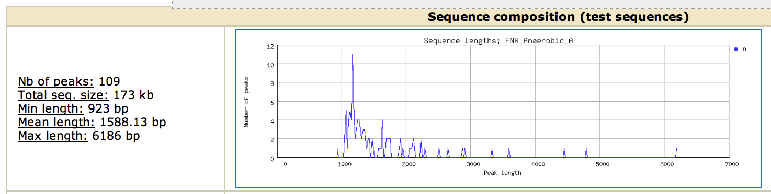The image size is (771, 194).
Task: Click the 'Sequence composition (test sequences)' header
Action: 558,17
